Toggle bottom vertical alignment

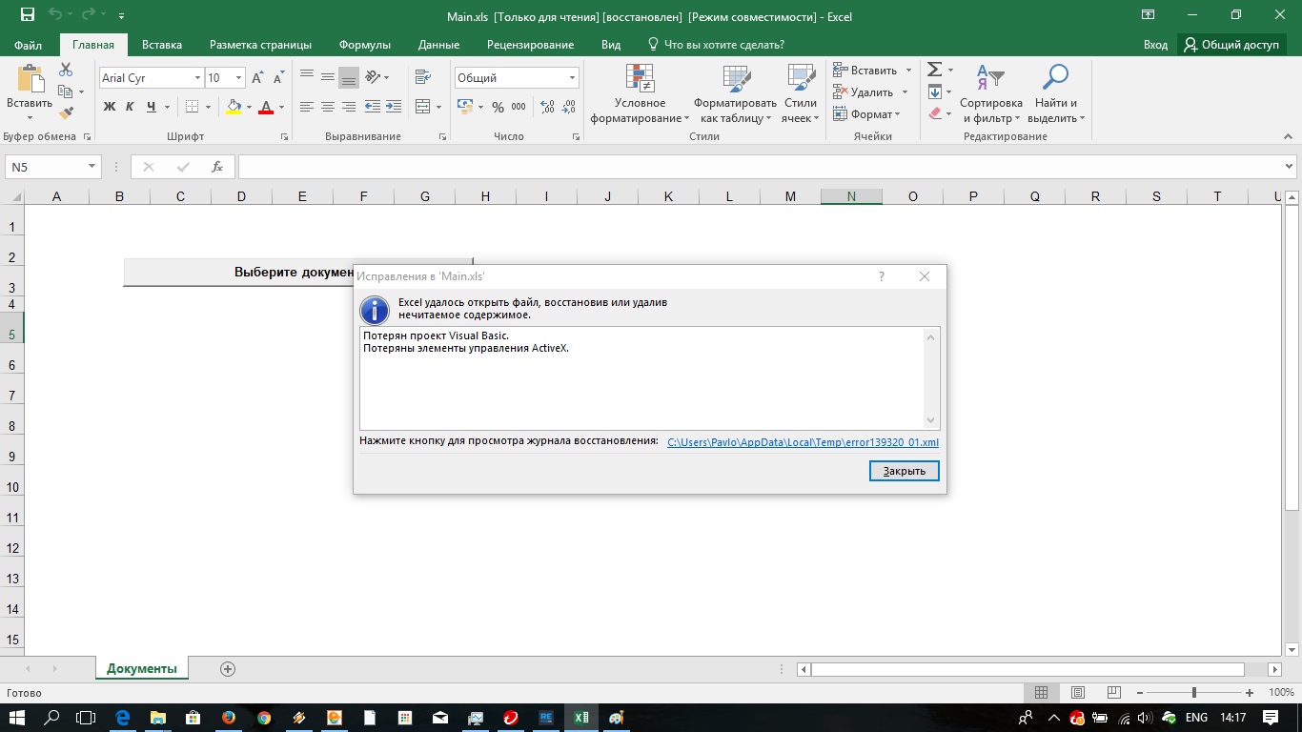[349, 78]
